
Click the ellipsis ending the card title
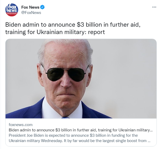tap(151, 131)
